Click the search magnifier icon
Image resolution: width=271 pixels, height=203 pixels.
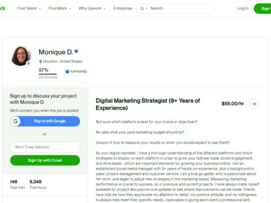142,8
